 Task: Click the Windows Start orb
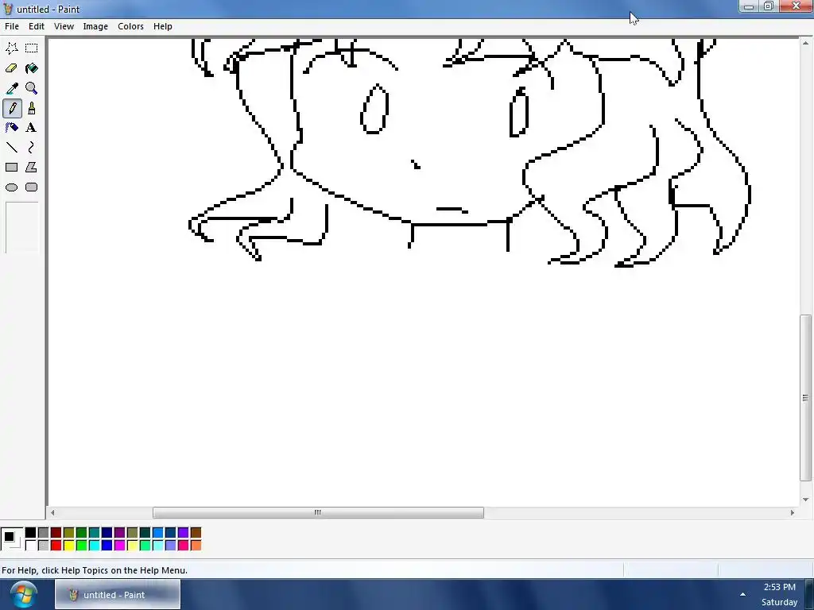click(x=23, y=594)
